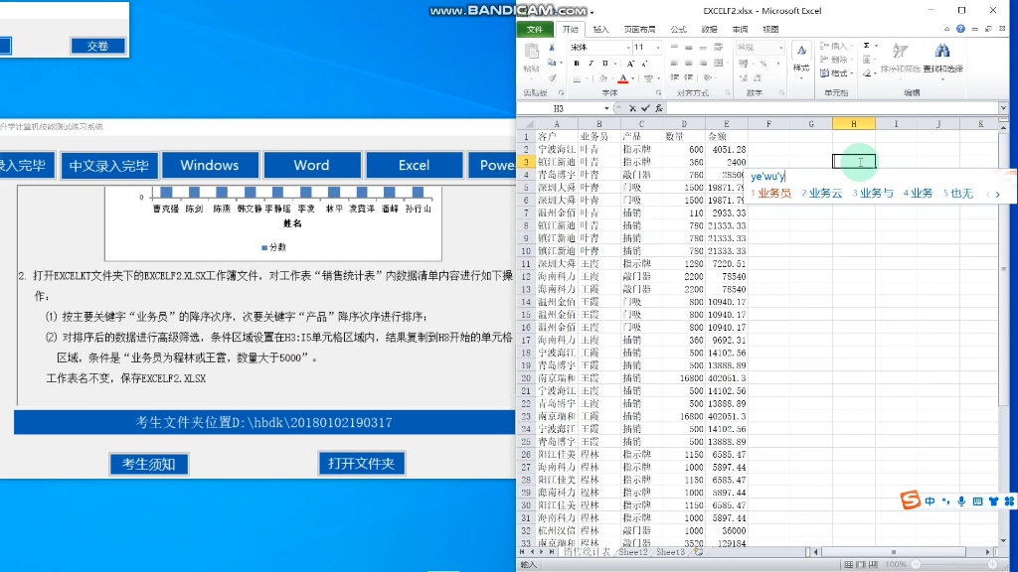Click the Underline (U) icon
The image size is (1018, 572).
[x=603, y=64]
